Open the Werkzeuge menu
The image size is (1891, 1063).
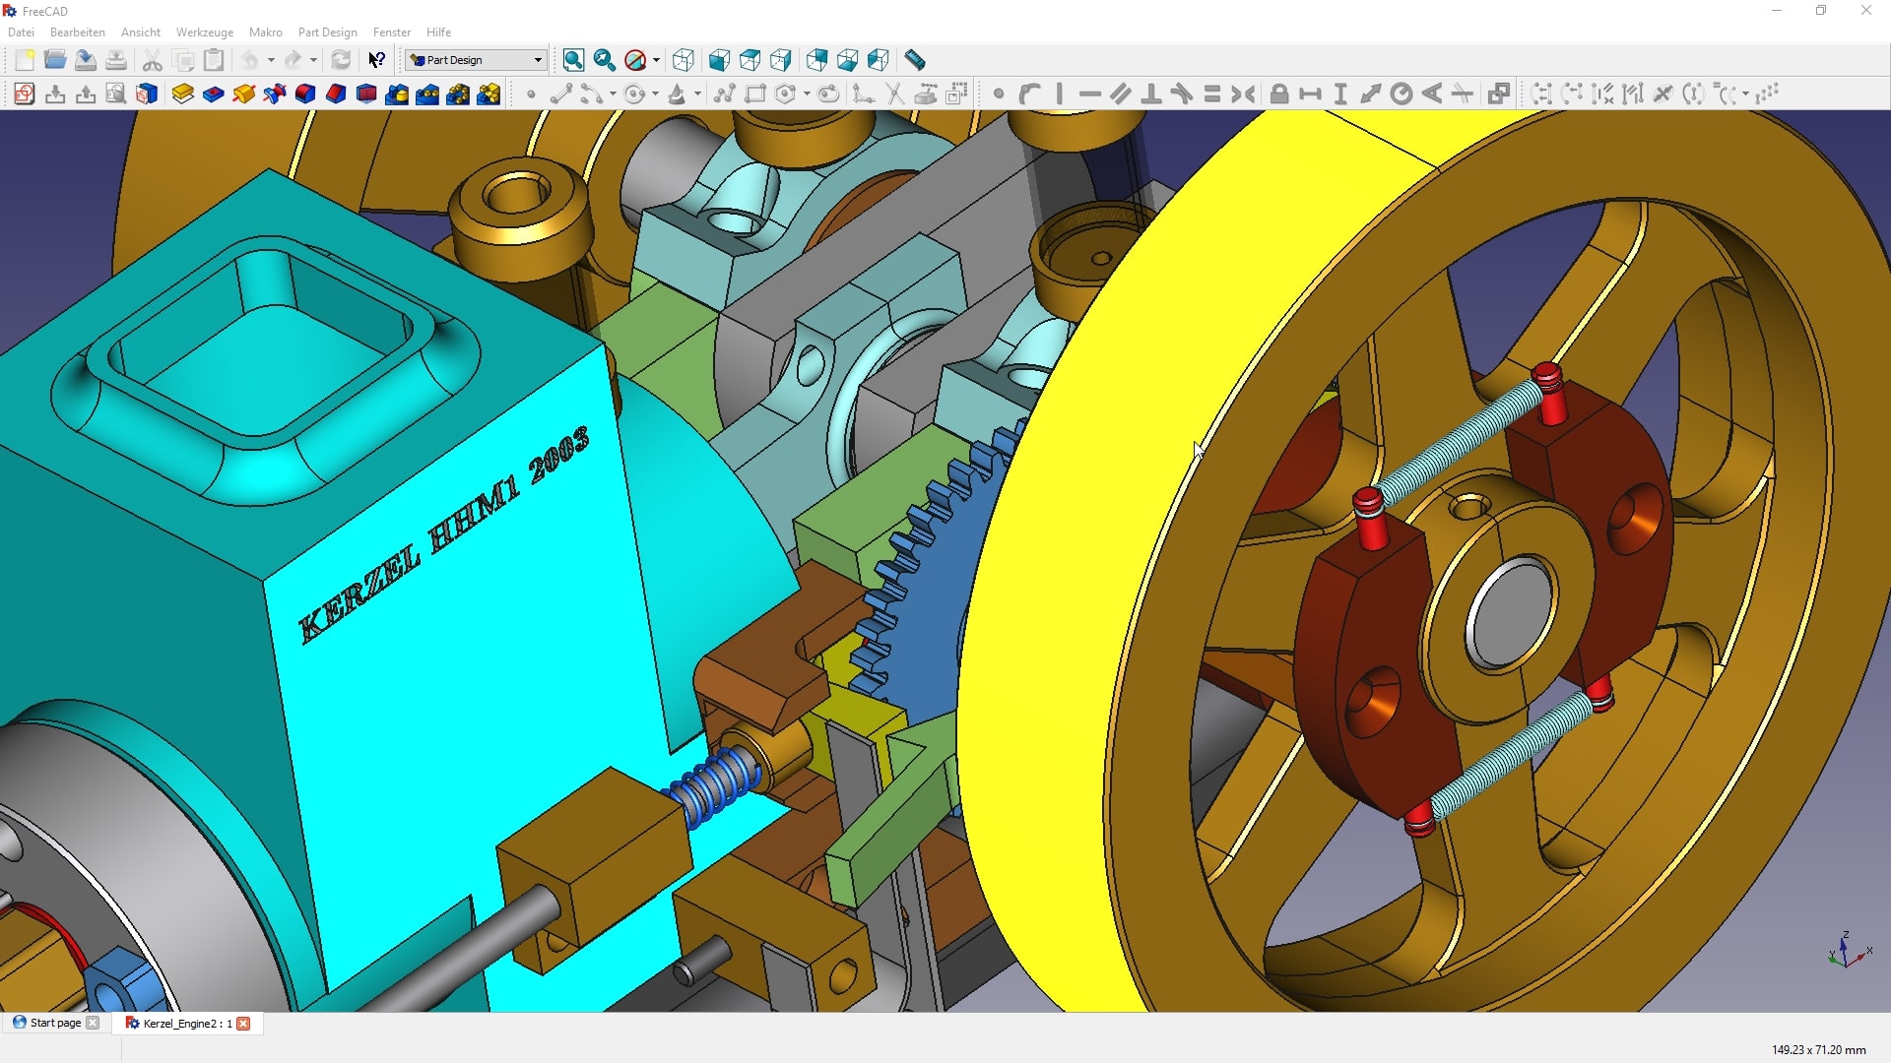pos(204,32)
